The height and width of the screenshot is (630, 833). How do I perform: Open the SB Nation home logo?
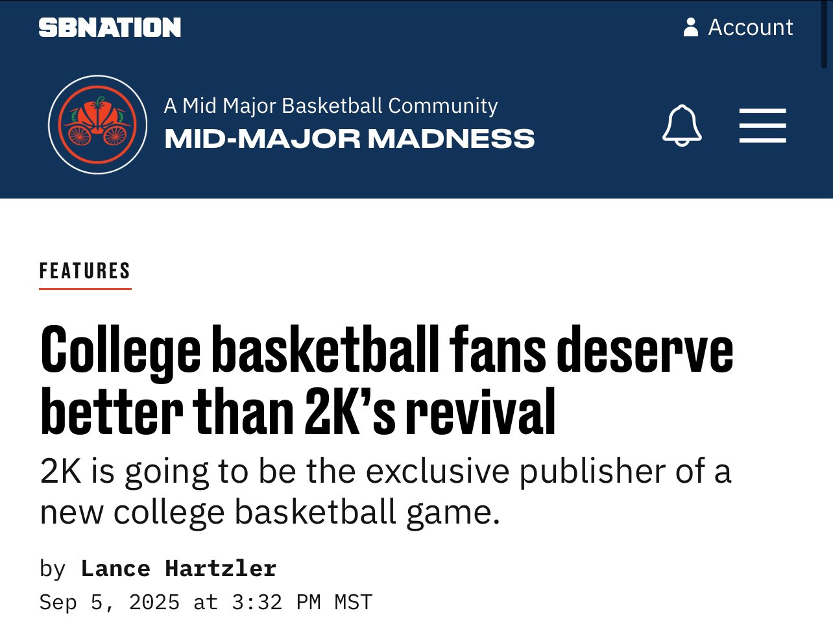point(110,27)
